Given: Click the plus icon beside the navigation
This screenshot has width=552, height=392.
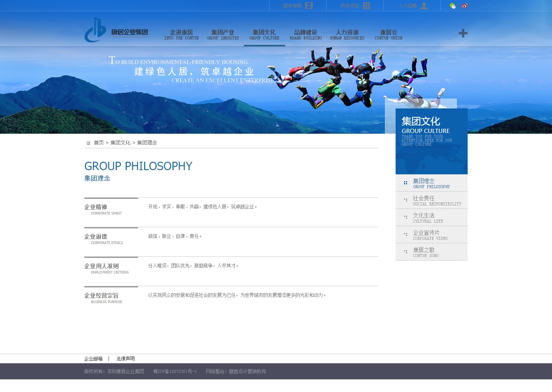Looking at the screenshot, I should tap(463, 33).
